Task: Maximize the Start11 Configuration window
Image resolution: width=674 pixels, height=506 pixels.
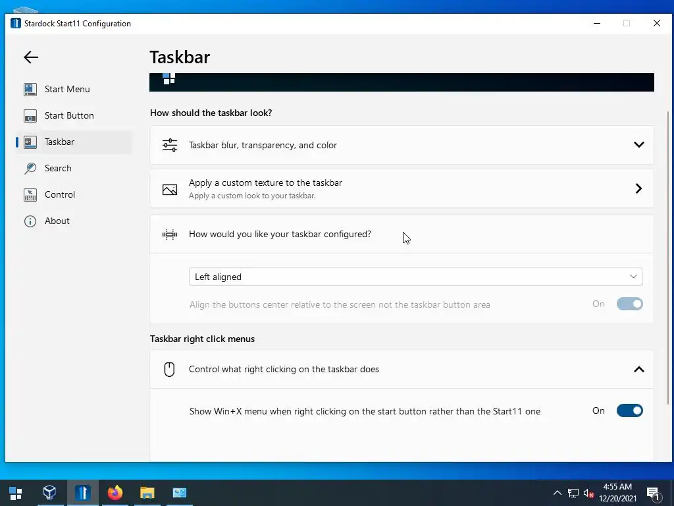Action: pyautogui.click(x=627, y=23)
